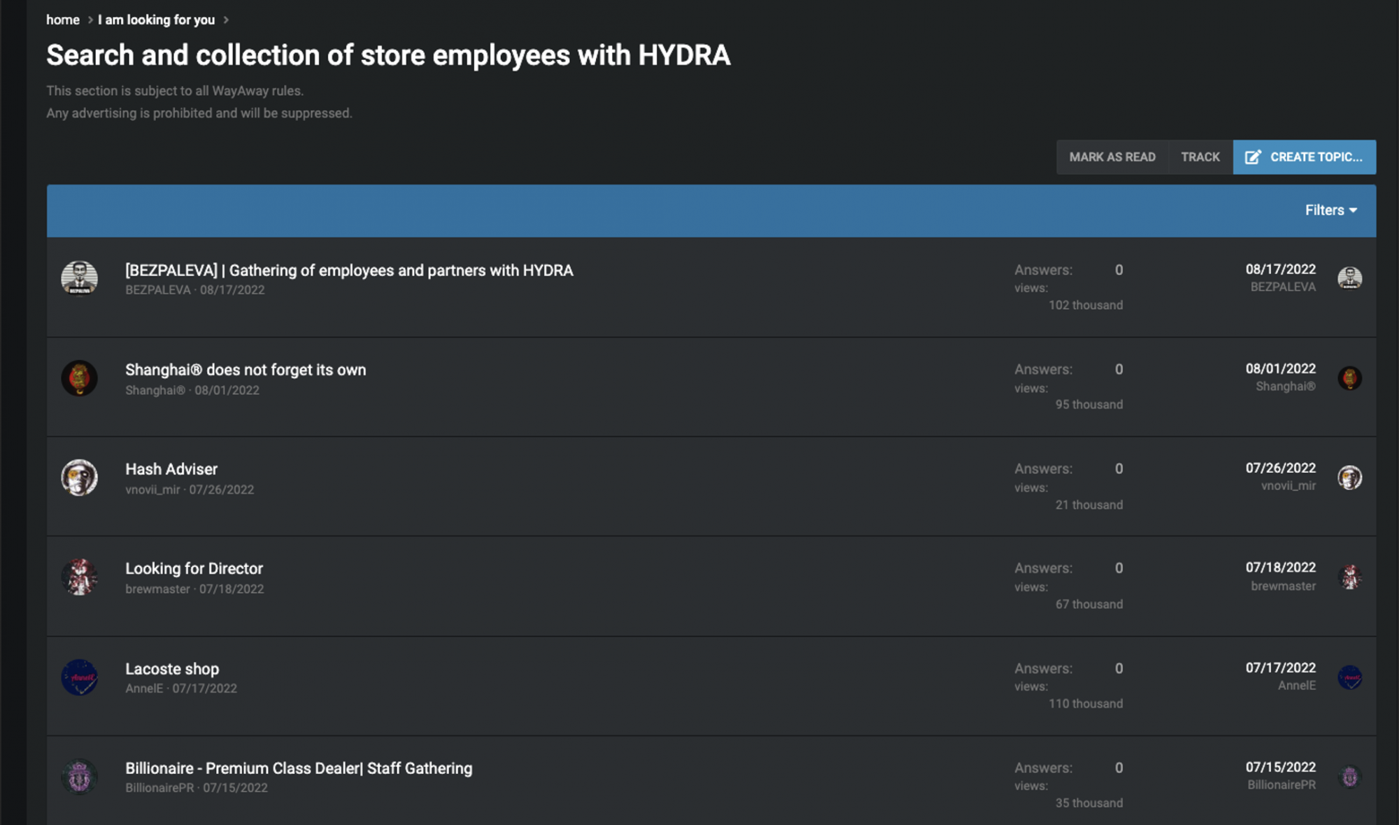Open 'I am looking for you' breadcrumb

[156, 20]
